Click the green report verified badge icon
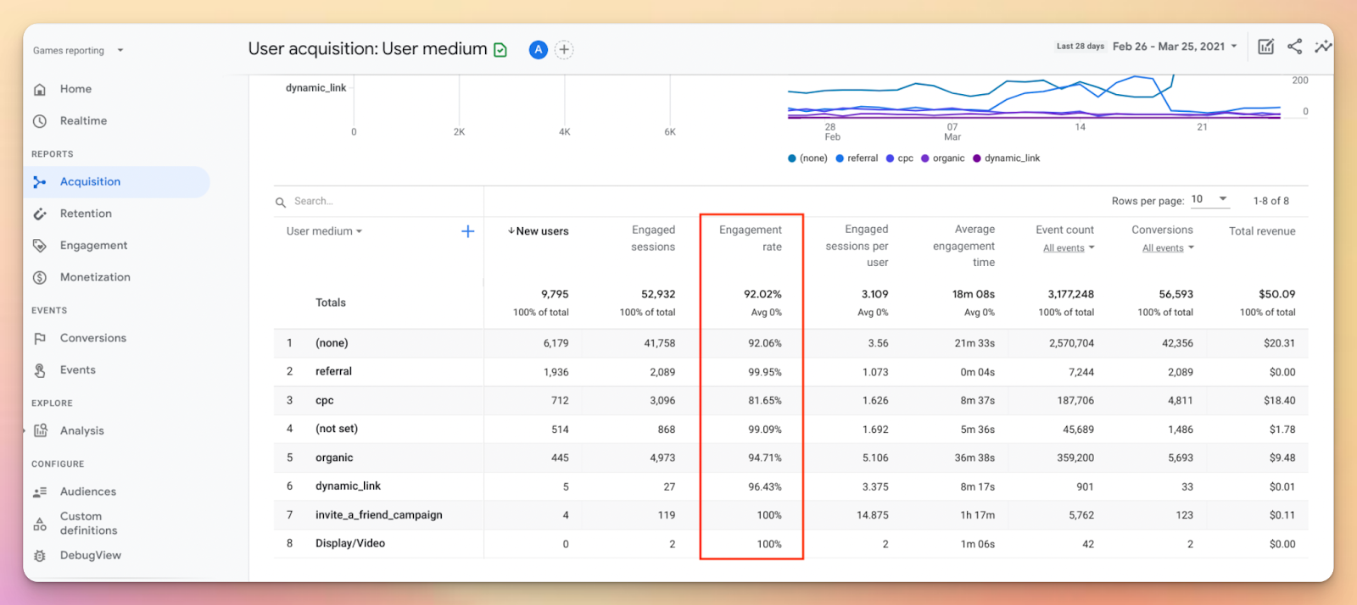Image resolution: width=1357 pixels, height=605 pixels. [500, 50]
